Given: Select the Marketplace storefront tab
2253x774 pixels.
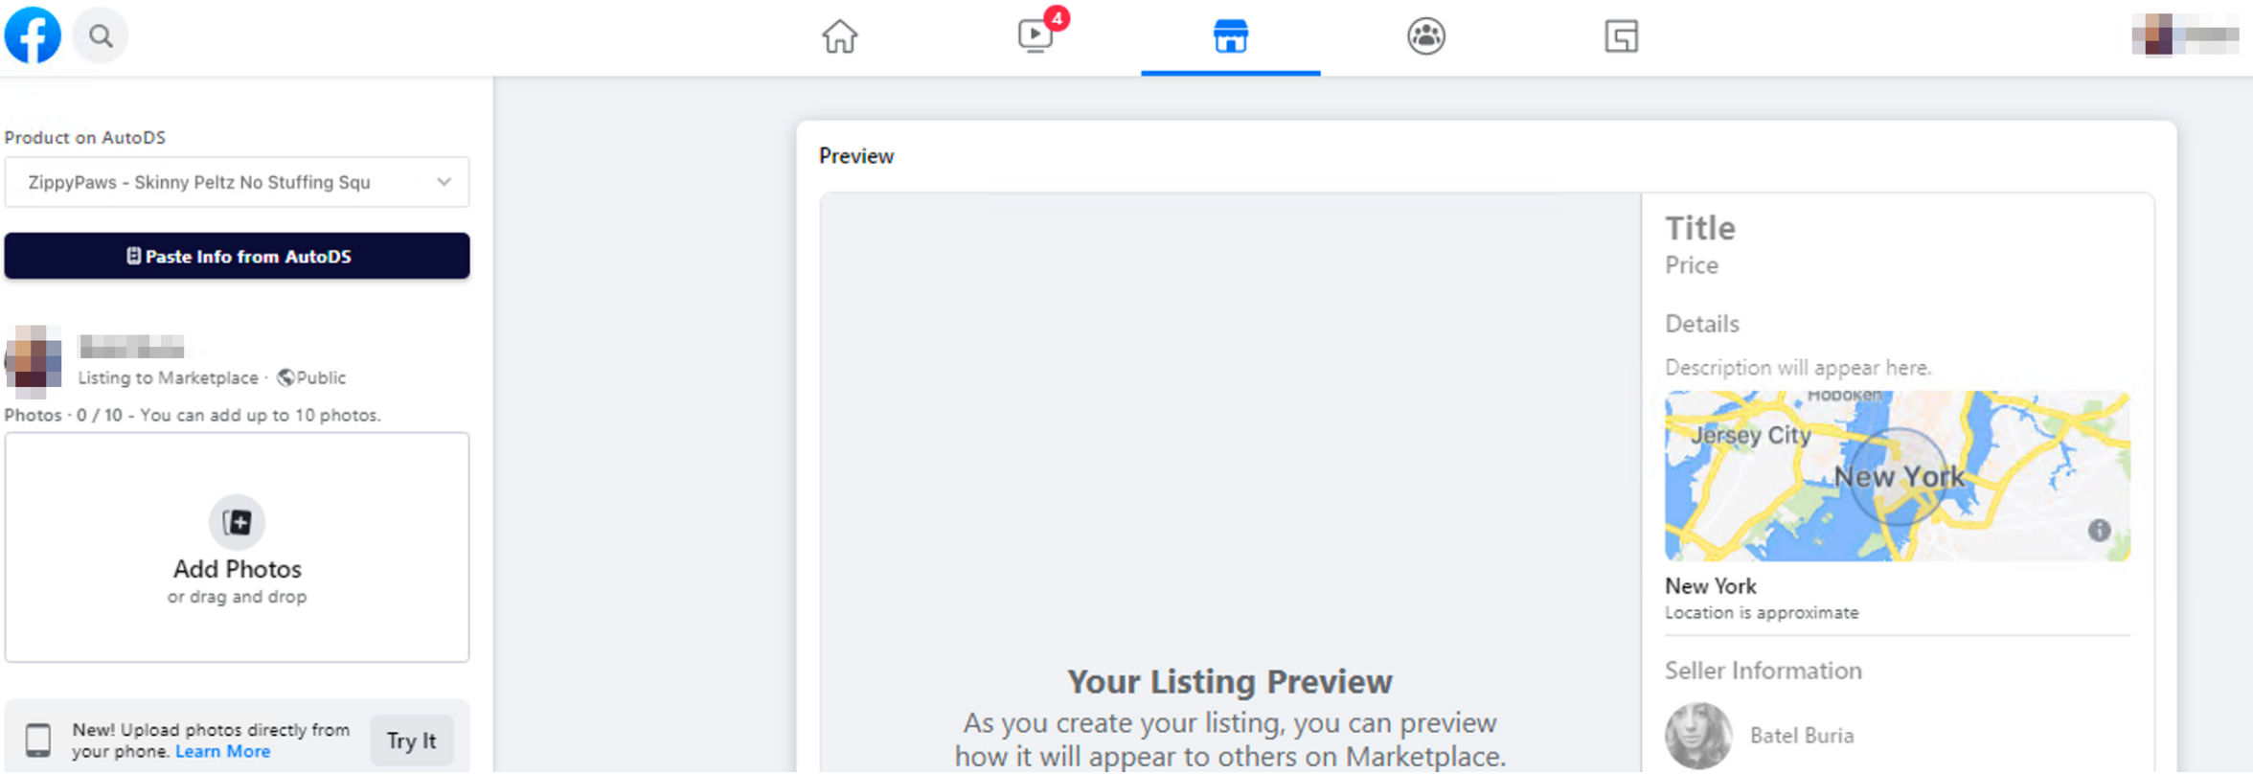Looking at the screenshot, I should (x=1231, y=36).
